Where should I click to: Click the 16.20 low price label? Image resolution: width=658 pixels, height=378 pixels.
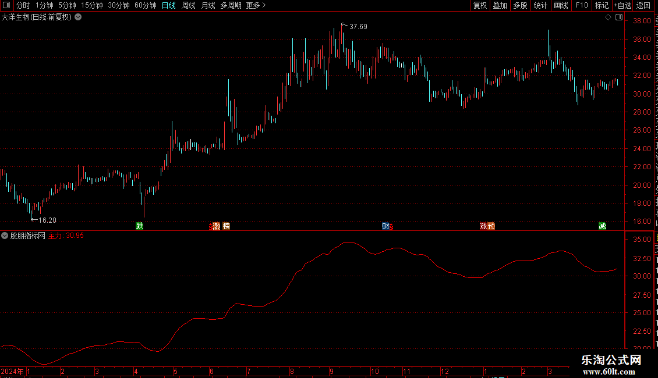click(x=47, y=220)
